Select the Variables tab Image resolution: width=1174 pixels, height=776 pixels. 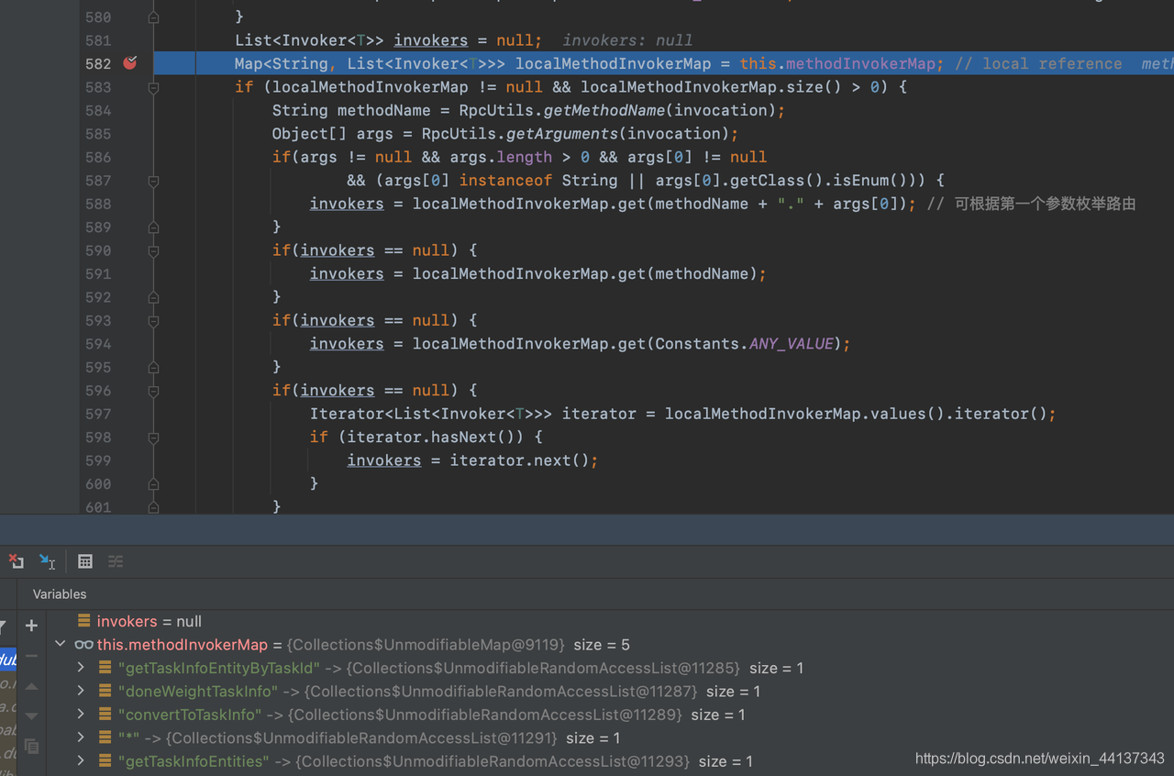click(x=60, y=594)
